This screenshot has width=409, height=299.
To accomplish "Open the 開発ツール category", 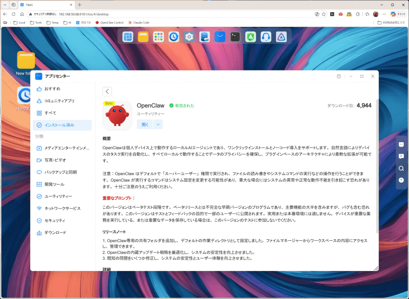I will click(x=62, y=184).
